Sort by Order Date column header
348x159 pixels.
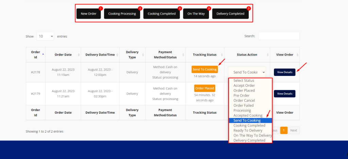[x=63, y=55]
